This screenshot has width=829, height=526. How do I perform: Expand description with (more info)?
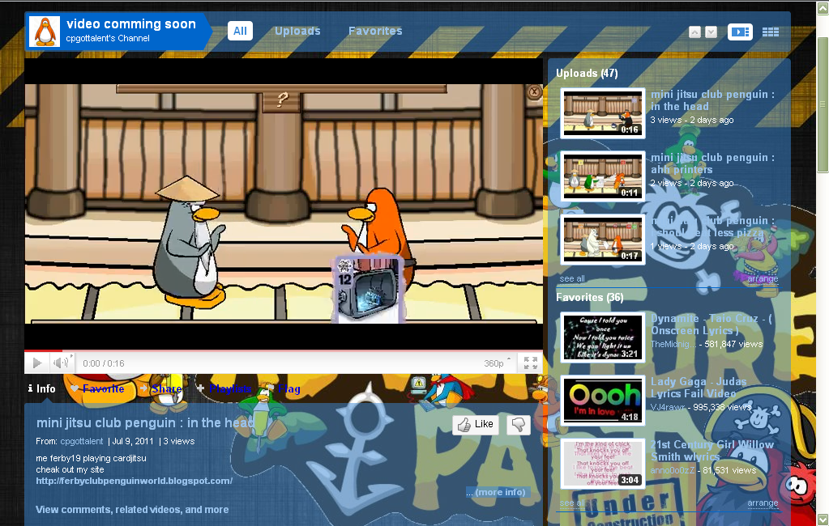[496, 492]
